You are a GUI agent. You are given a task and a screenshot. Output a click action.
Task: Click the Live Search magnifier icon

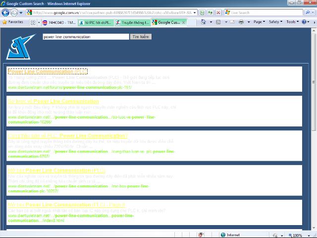308,12
